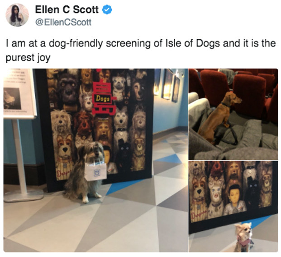Open Ellen C Scott's profile avatar
This screenshot has height=257, width=281.
point(17,15)
